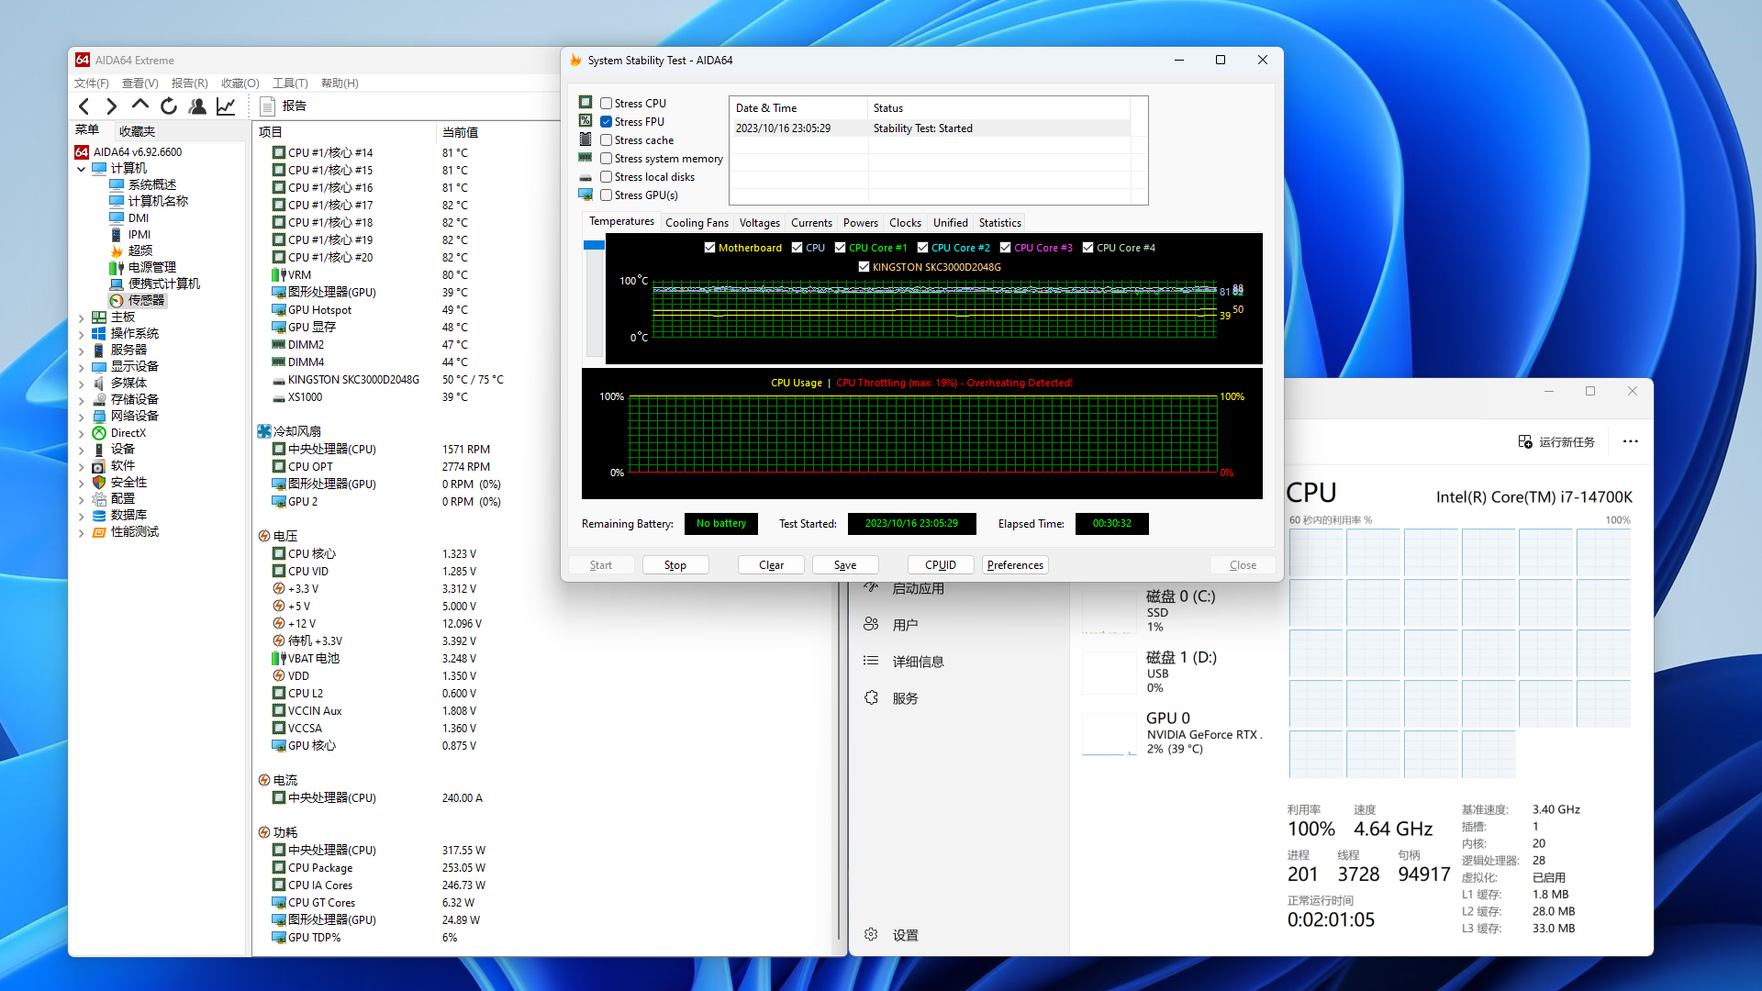Viewport: 1762px width, 991px height.
Task: Switch to the Clocks tab
Action: [905, 223]
